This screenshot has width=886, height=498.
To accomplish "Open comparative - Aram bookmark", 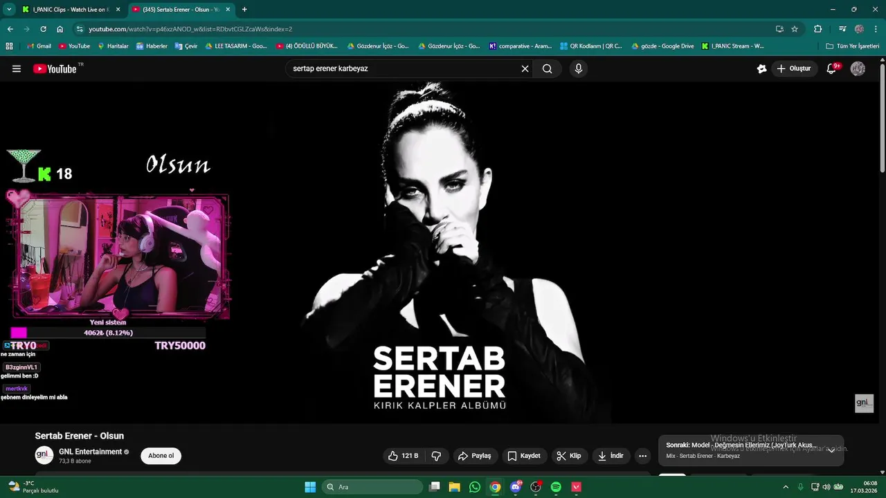I will point(521,46).
